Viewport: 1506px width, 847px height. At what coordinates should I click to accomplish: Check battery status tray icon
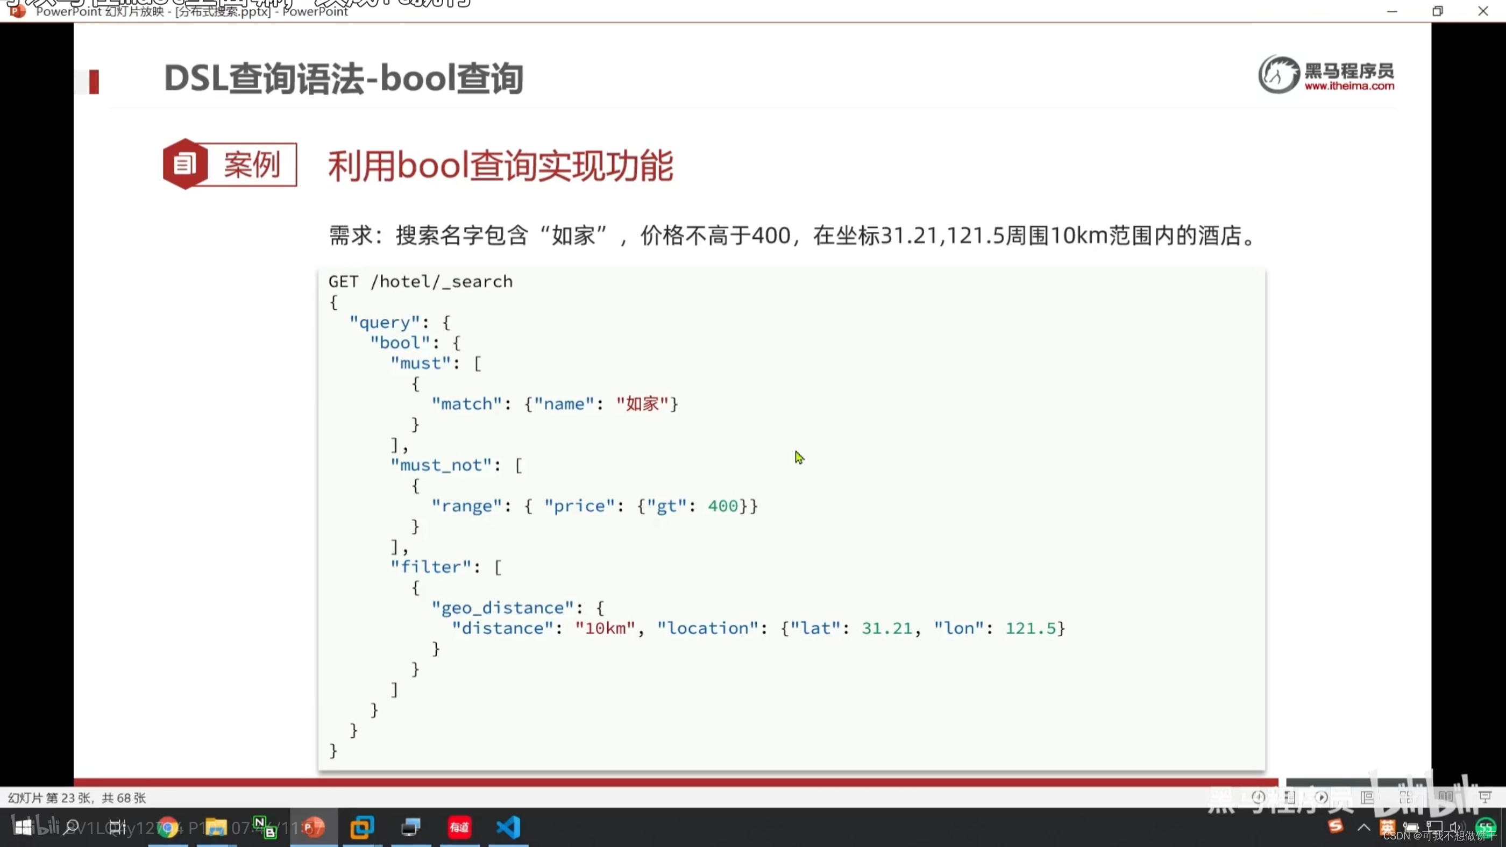1411,827
